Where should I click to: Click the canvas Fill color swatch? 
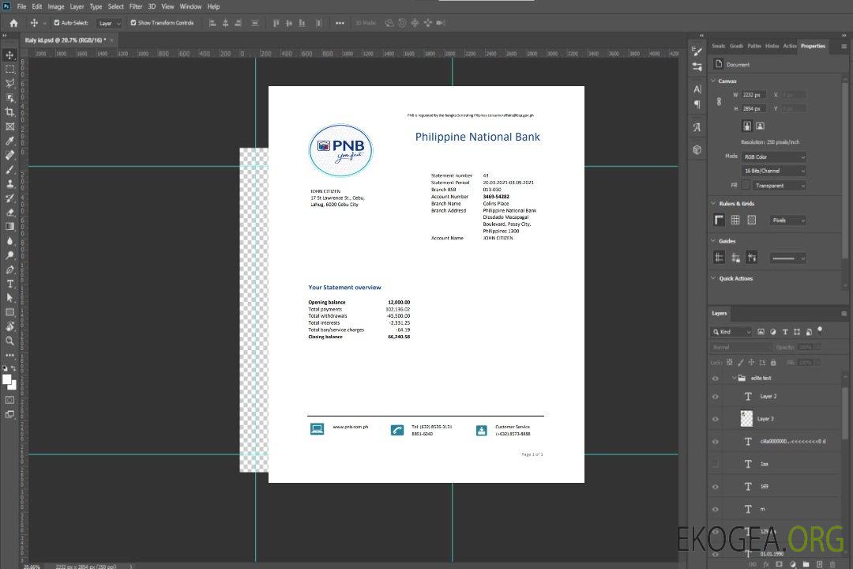click(x=746, y=186)
